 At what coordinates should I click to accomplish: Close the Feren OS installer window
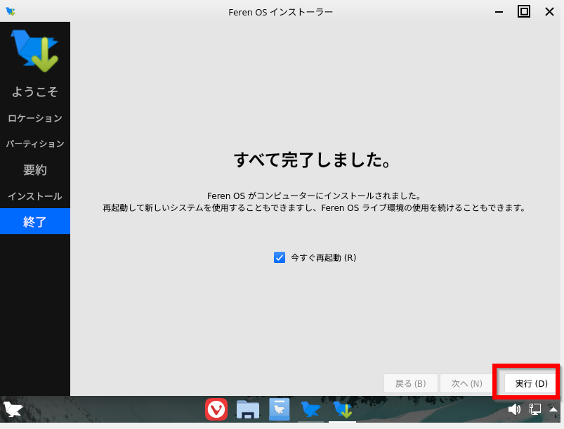coord(549,12)
